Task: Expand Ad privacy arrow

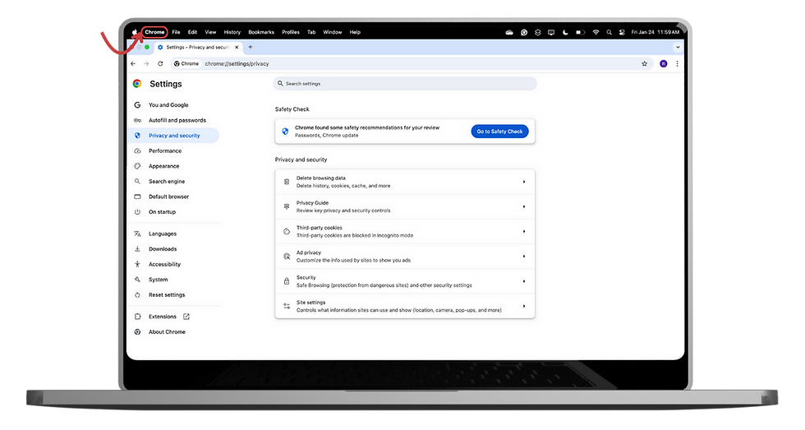Action: pos(524,257)
